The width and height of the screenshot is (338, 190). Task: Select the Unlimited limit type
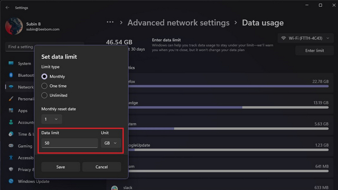click(44, 95)
